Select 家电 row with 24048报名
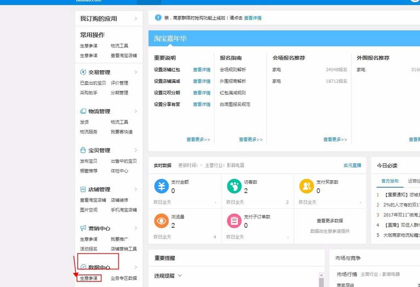 (x=309, y=70)
